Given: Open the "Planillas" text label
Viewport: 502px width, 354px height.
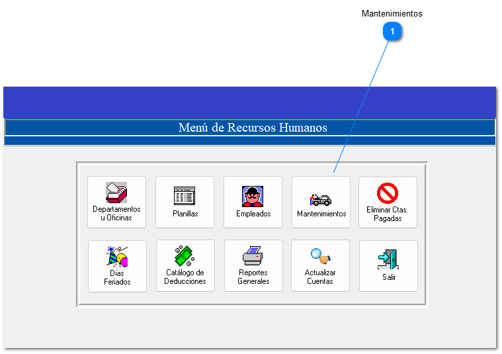Looking at the screenshot, I should [185, 214].
